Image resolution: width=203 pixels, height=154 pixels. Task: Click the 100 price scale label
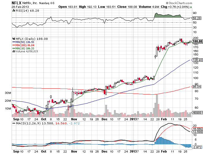pos(195,78)
